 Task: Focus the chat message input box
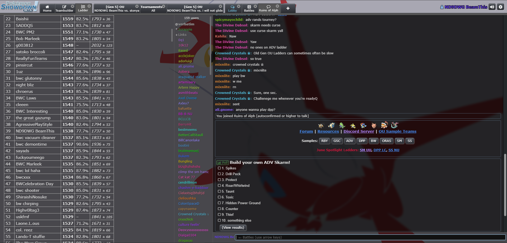click(370, 237)
